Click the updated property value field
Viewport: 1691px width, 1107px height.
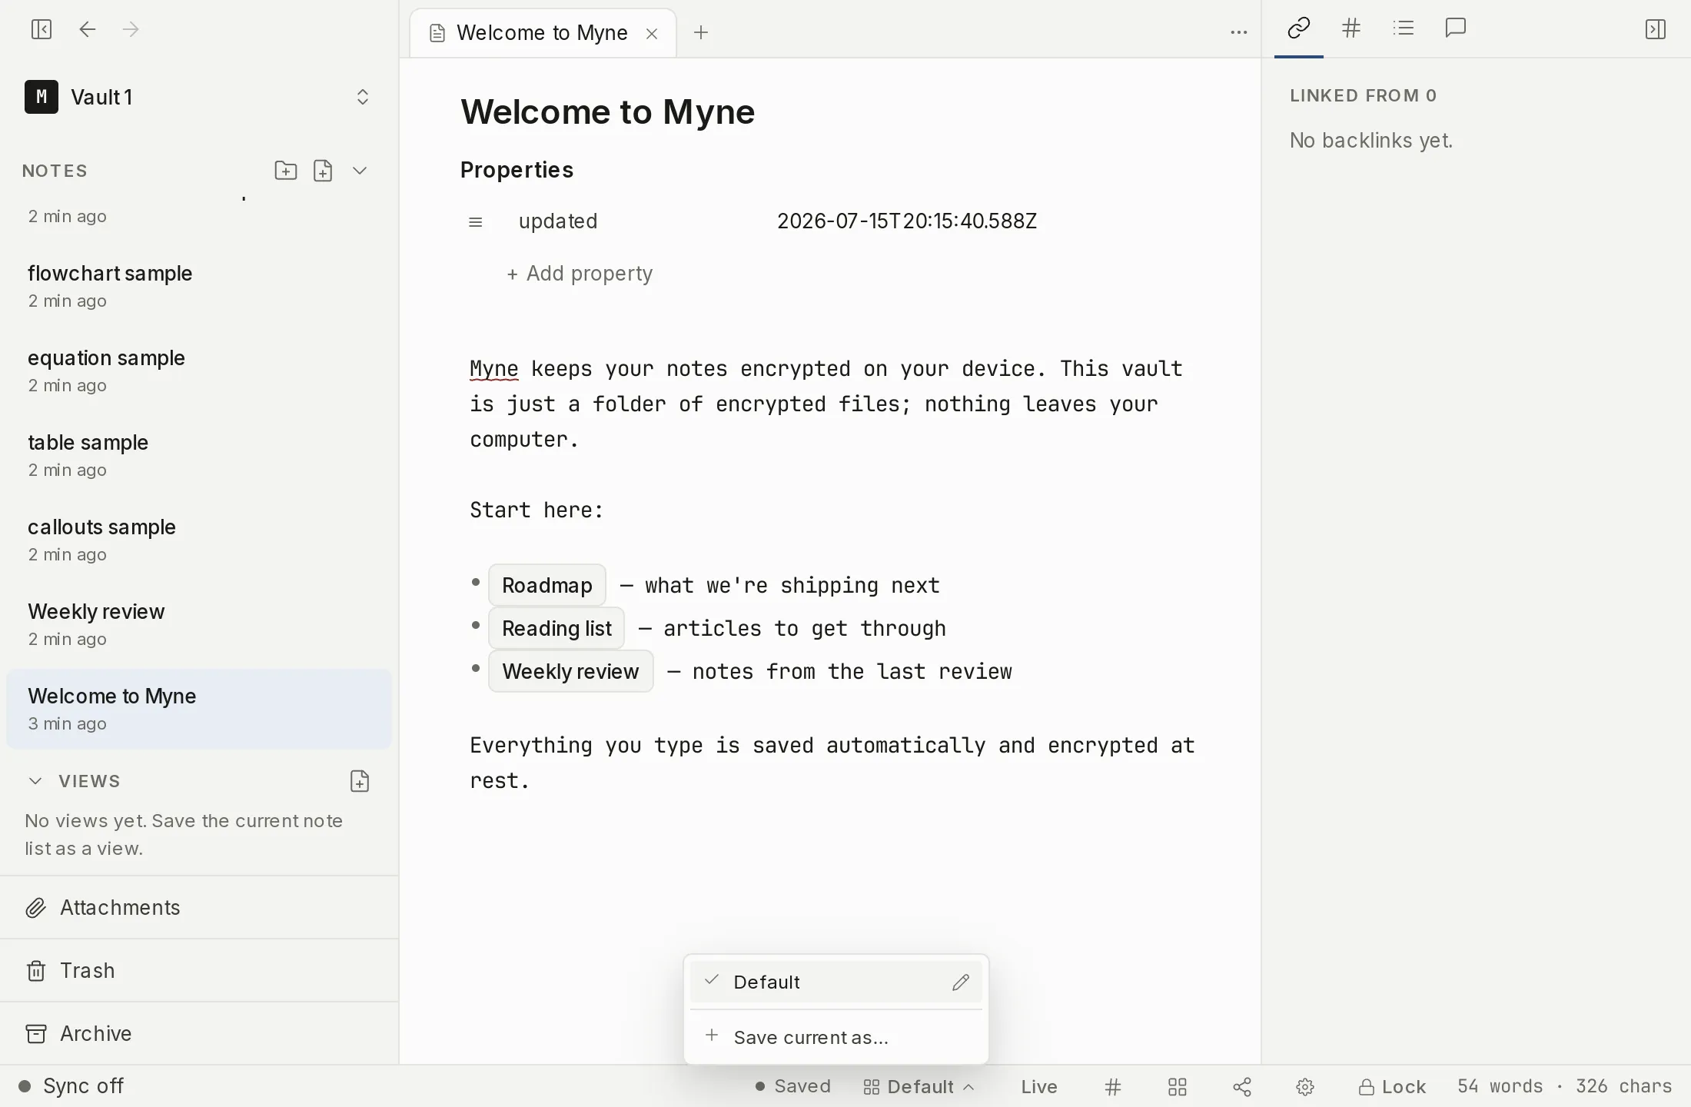point(907,221)
